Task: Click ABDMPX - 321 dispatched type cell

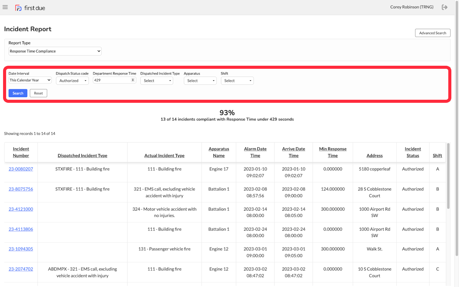Action: (x=83, y=272)
